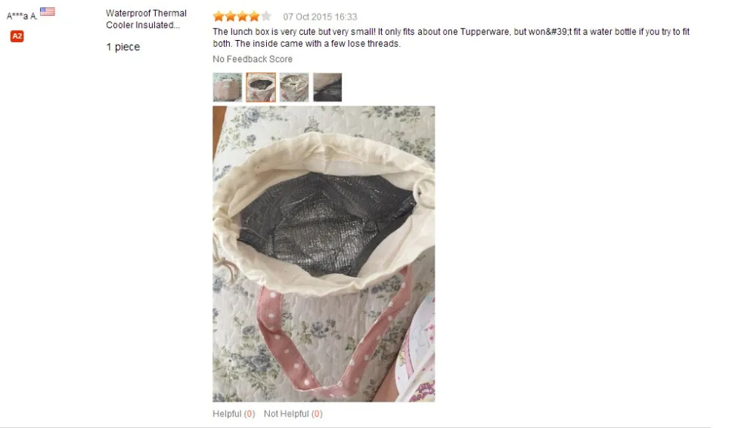Click the fourth gold rating star
The image size is (756, 428).
(254, 17)
